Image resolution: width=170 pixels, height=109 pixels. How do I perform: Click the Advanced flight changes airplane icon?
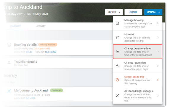coord(117,96)
